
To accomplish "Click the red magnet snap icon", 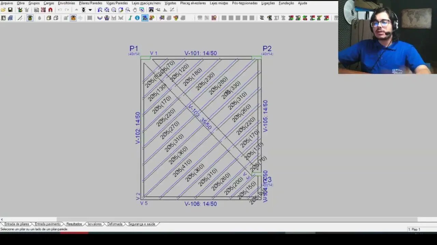I will coord(50,10).
